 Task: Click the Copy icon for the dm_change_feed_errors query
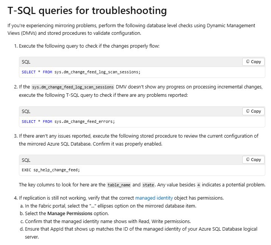pos(253,111)
